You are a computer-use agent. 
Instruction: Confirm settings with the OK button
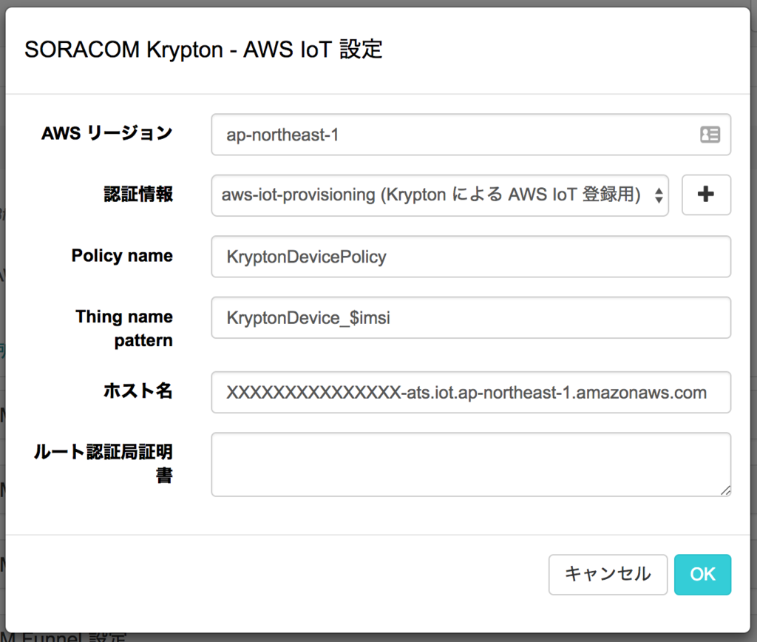702,575
